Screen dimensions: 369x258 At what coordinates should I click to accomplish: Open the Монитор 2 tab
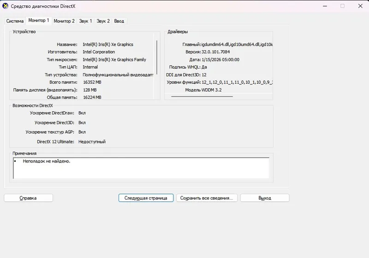[64, 21]
